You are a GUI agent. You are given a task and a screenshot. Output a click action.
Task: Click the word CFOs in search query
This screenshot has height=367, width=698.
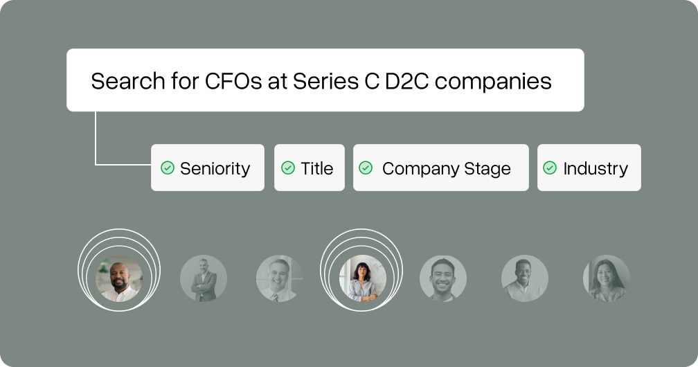click(x=233, y=82)
